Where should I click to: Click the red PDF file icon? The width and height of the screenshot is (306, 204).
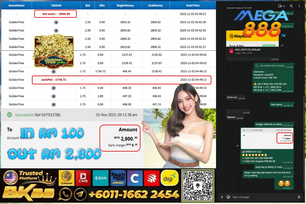point(231,51)
